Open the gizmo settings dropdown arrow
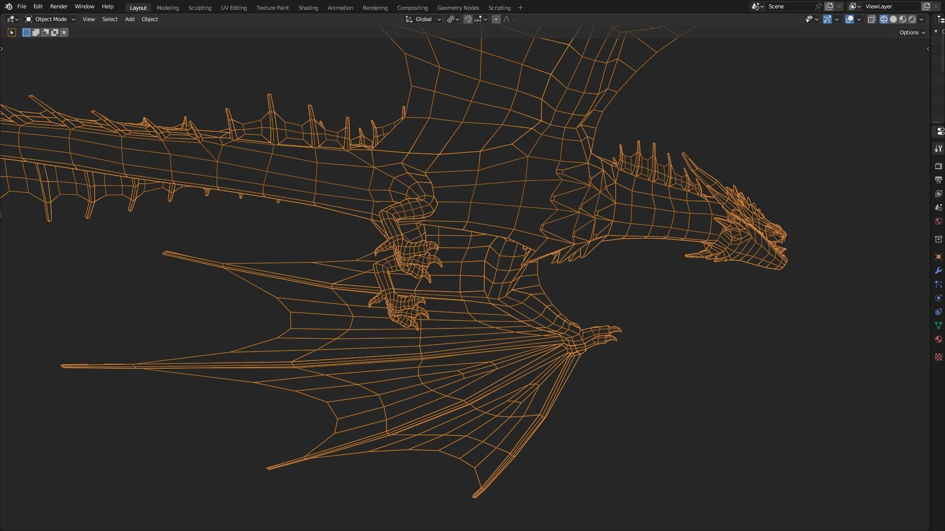The width and height of the screenshot is (945, 531). 837,19
